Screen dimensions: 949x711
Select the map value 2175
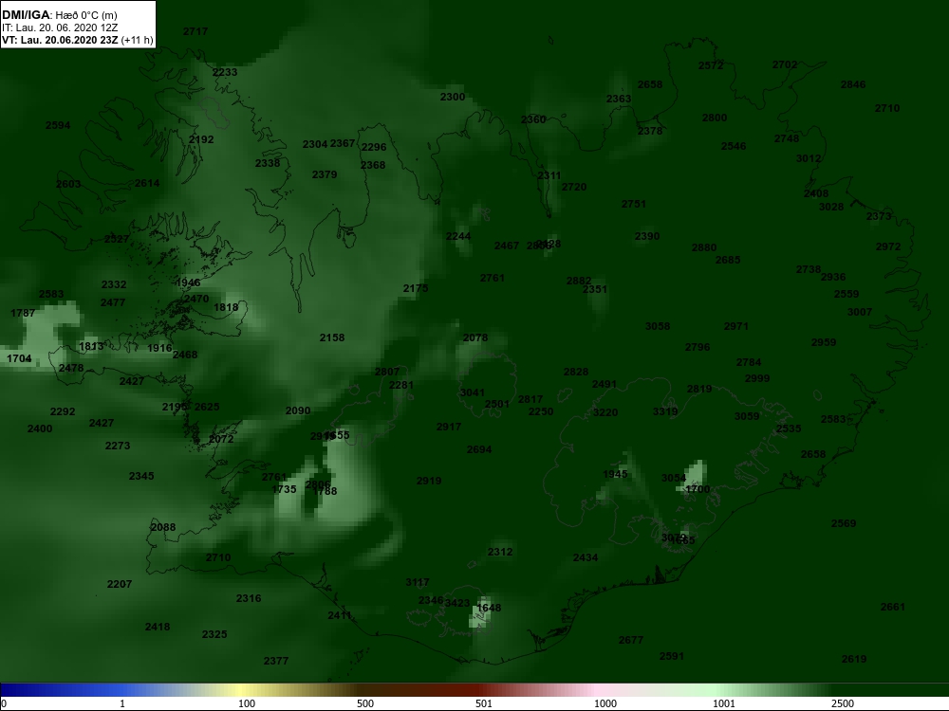point(416,288)
